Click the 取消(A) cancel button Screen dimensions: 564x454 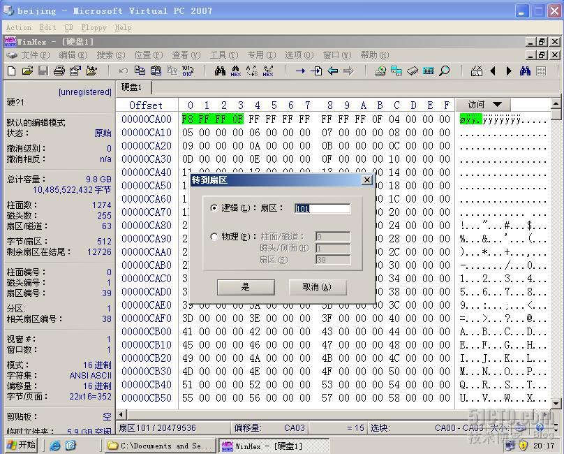tap(318, 287)
